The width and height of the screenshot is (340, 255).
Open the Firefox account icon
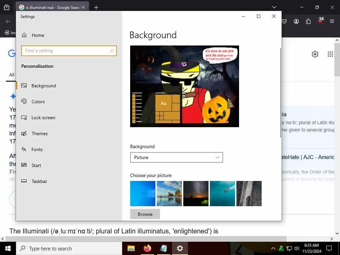coord(296,21)
